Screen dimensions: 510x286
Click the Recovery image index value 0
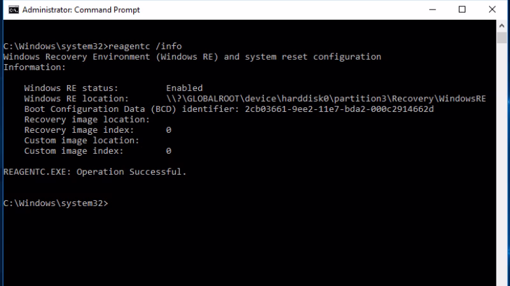point(168,130)
